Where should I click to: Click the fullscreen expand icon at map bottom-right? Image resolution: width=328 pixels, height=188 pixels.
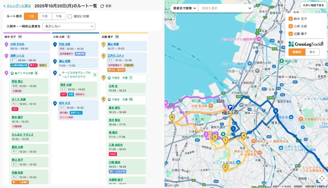coord(322,179)
